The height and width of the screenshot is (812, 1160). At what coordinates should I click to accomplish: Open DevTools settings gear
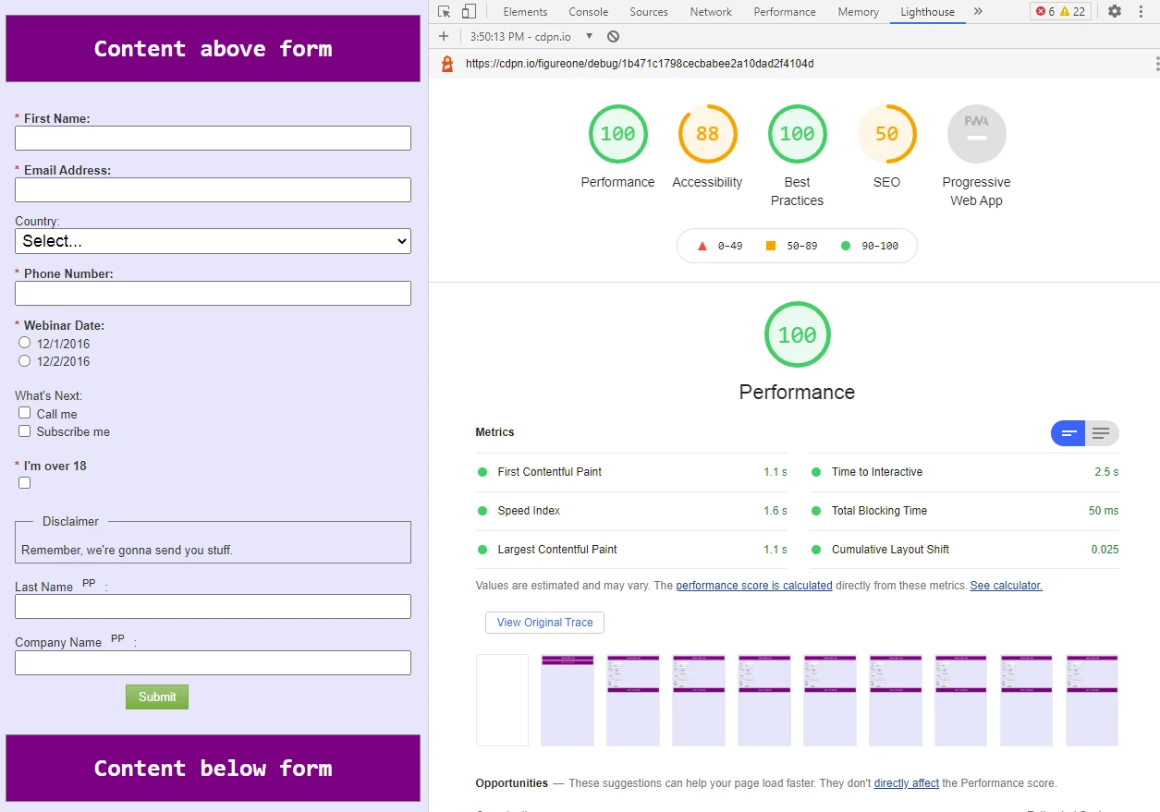click(x=1115, y=11)
